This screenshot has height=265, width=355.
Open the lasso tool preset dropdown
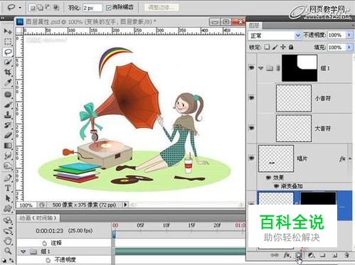coord(20,8)
